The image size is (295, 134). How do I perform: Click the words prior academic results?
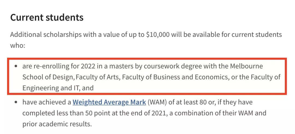click(x=57, y=124)
